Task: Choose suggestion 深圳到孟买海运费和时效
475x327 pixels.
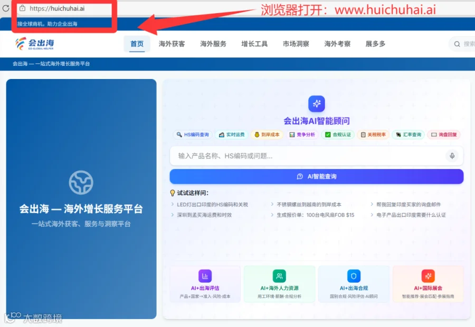Action: click(204, 215)
